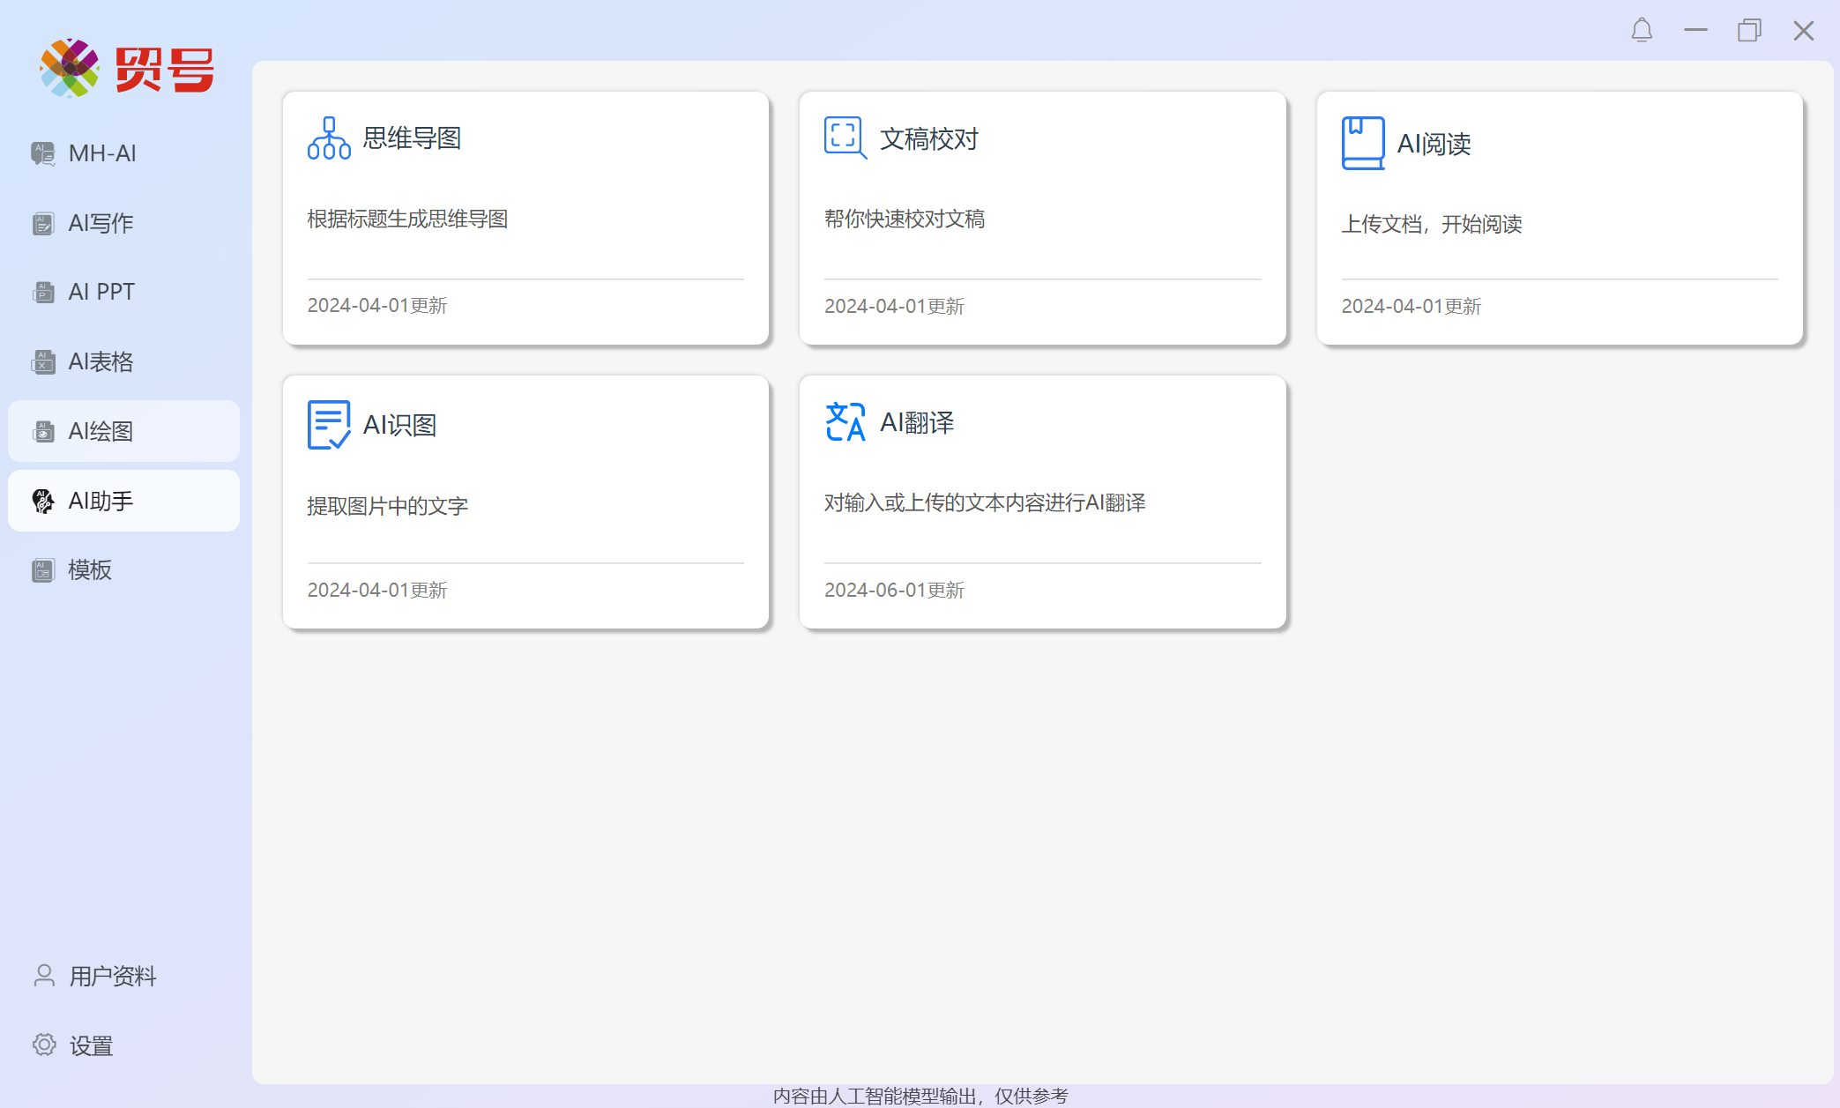Click the AI识图 document check icon
This screenshot has height=1108, width=1840.
329,425
